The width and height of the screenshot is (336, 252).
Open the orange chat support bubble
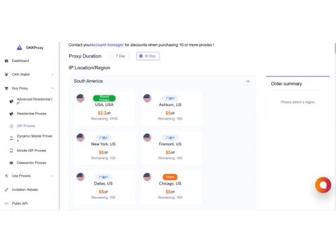point(323,185)
